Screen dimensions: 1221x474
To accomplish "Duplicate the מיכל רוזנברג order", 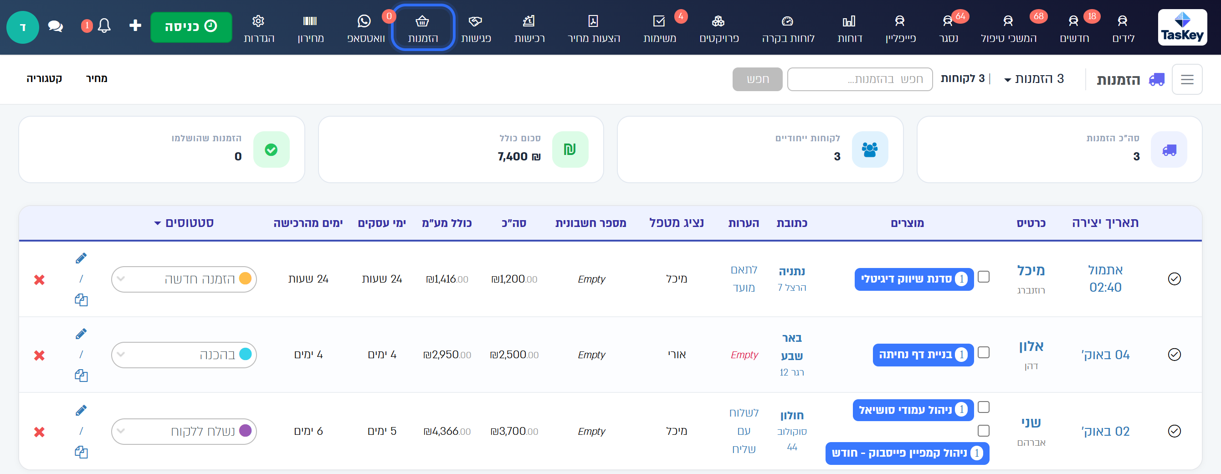I will 81,300.
